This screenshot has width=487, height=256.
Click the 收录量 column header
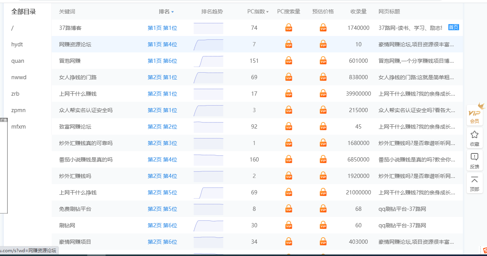click(358, 11)
